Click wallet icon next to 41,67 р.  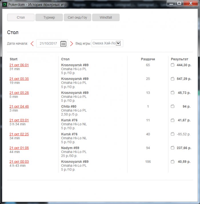(x=173, y=120)
